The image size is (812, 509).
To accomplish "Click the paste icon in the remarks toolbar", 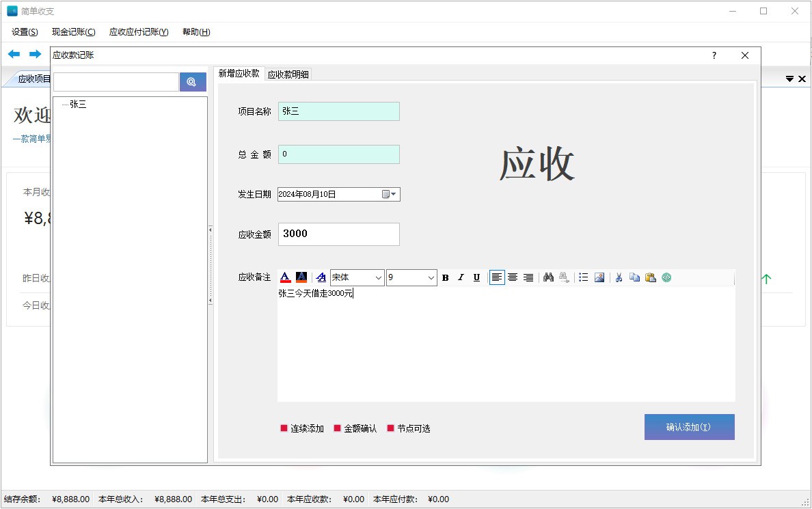I will pyautogui.click(x=651, y=277).
